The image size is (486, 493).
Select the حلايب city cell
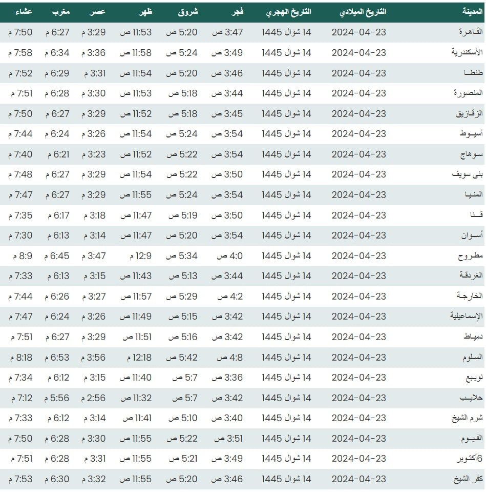pos(471,398)
